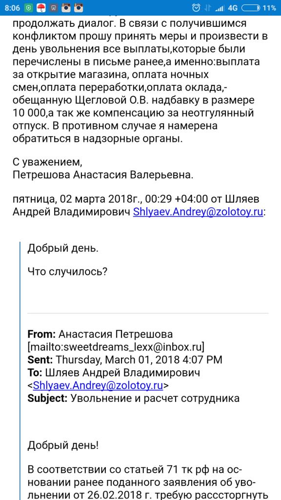Tap the mailto:sweetdreams_lexx@inbox.ru sender address
The width and height of the screenshot is (281, 500).
coord(117,346)
